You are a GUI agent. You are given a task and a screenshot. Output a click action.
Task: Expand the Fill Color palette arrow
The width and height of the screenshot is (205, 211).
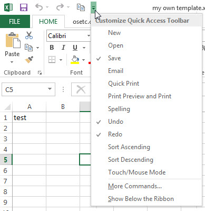pos(84,60)
